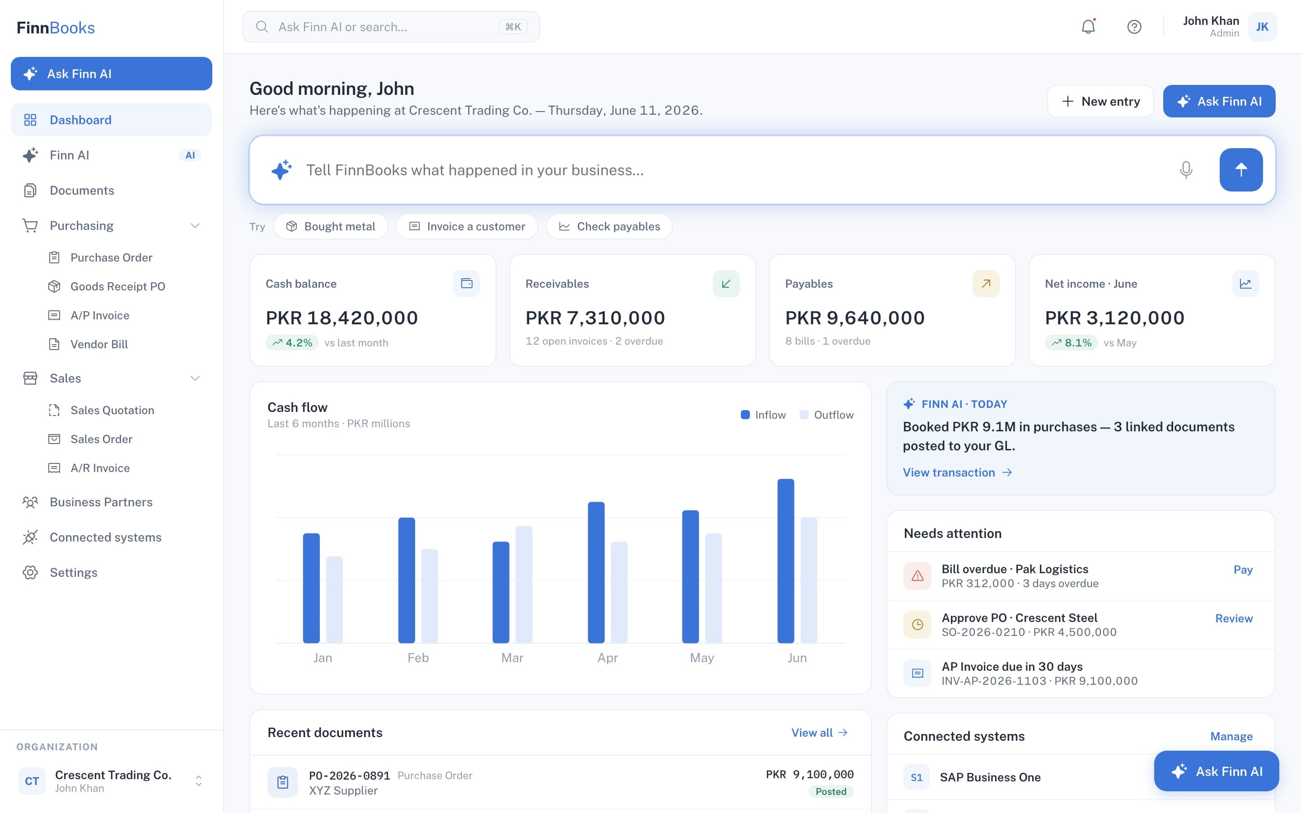Open the organization switcher for Crescent Trading Co.
Image resolution: width=1301 pixels, height=813 pixels.
click(x=111, y=781)
